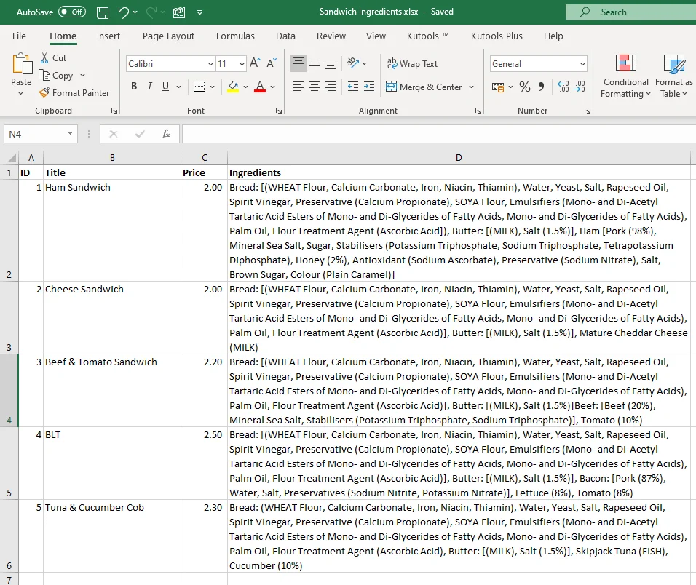
Task: Toggle underline formatting
Action: pyautogui.click(x=166, y=86)
